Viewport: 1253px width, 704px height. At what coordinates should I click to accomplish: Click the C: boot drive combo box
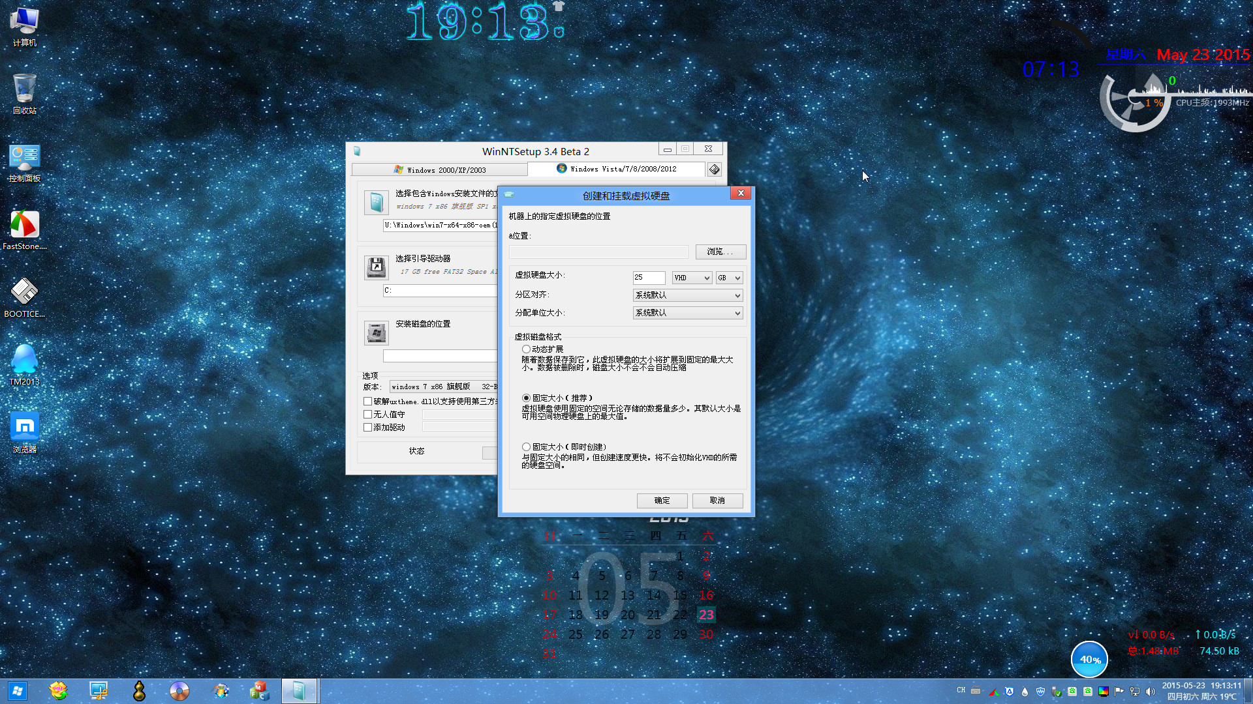[441, 290]
